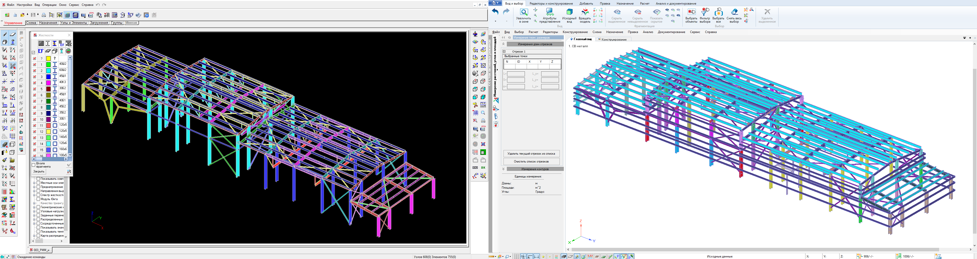The image size is (977, 259).
Task: Click the undo arrow in right ribbon
Action: 495,12
